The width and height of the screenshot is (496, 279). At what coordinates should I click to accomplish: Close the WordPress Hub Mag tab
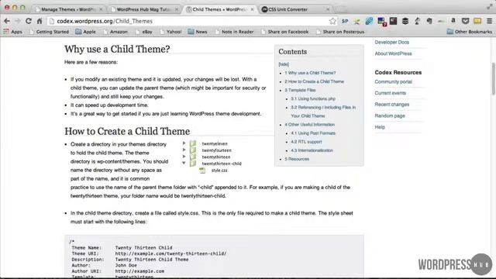point(177,9)
